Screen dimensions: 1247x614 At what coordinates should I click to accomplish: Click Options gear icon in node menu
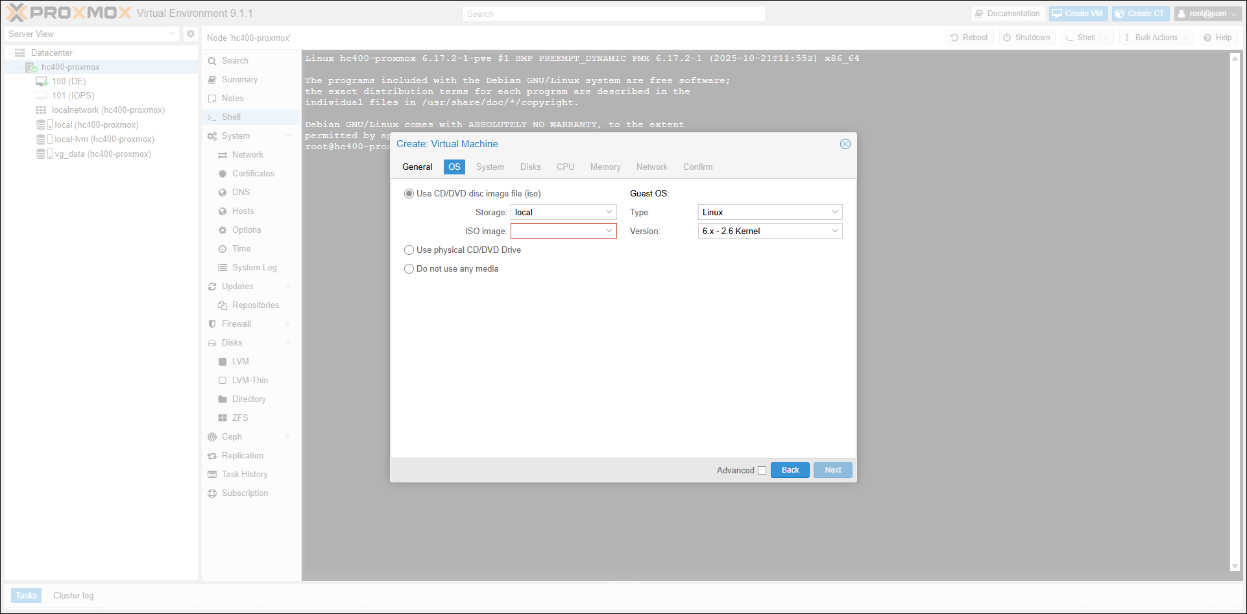(x=223, y=230)
